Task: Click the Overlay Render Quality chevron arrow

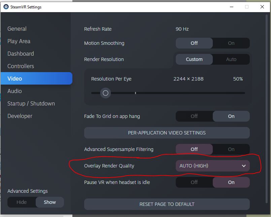Action: (244, 166)
